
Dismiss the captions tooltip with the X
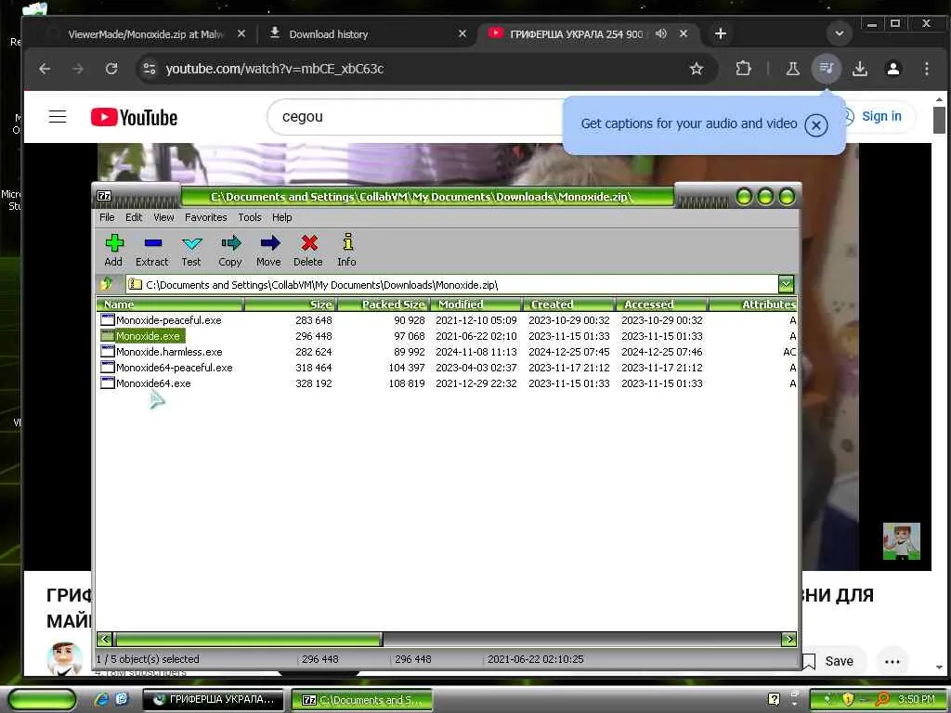[816, 125]
